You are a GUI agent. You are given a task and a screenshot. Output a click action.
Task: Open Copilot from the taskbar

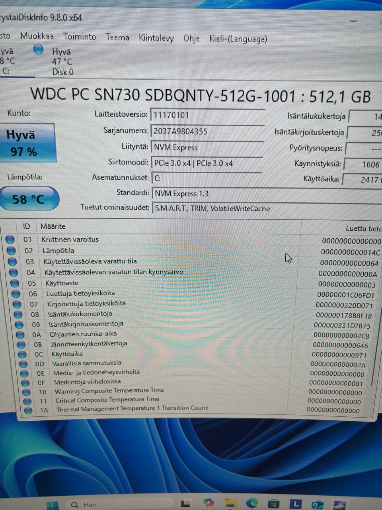[208, 503]
